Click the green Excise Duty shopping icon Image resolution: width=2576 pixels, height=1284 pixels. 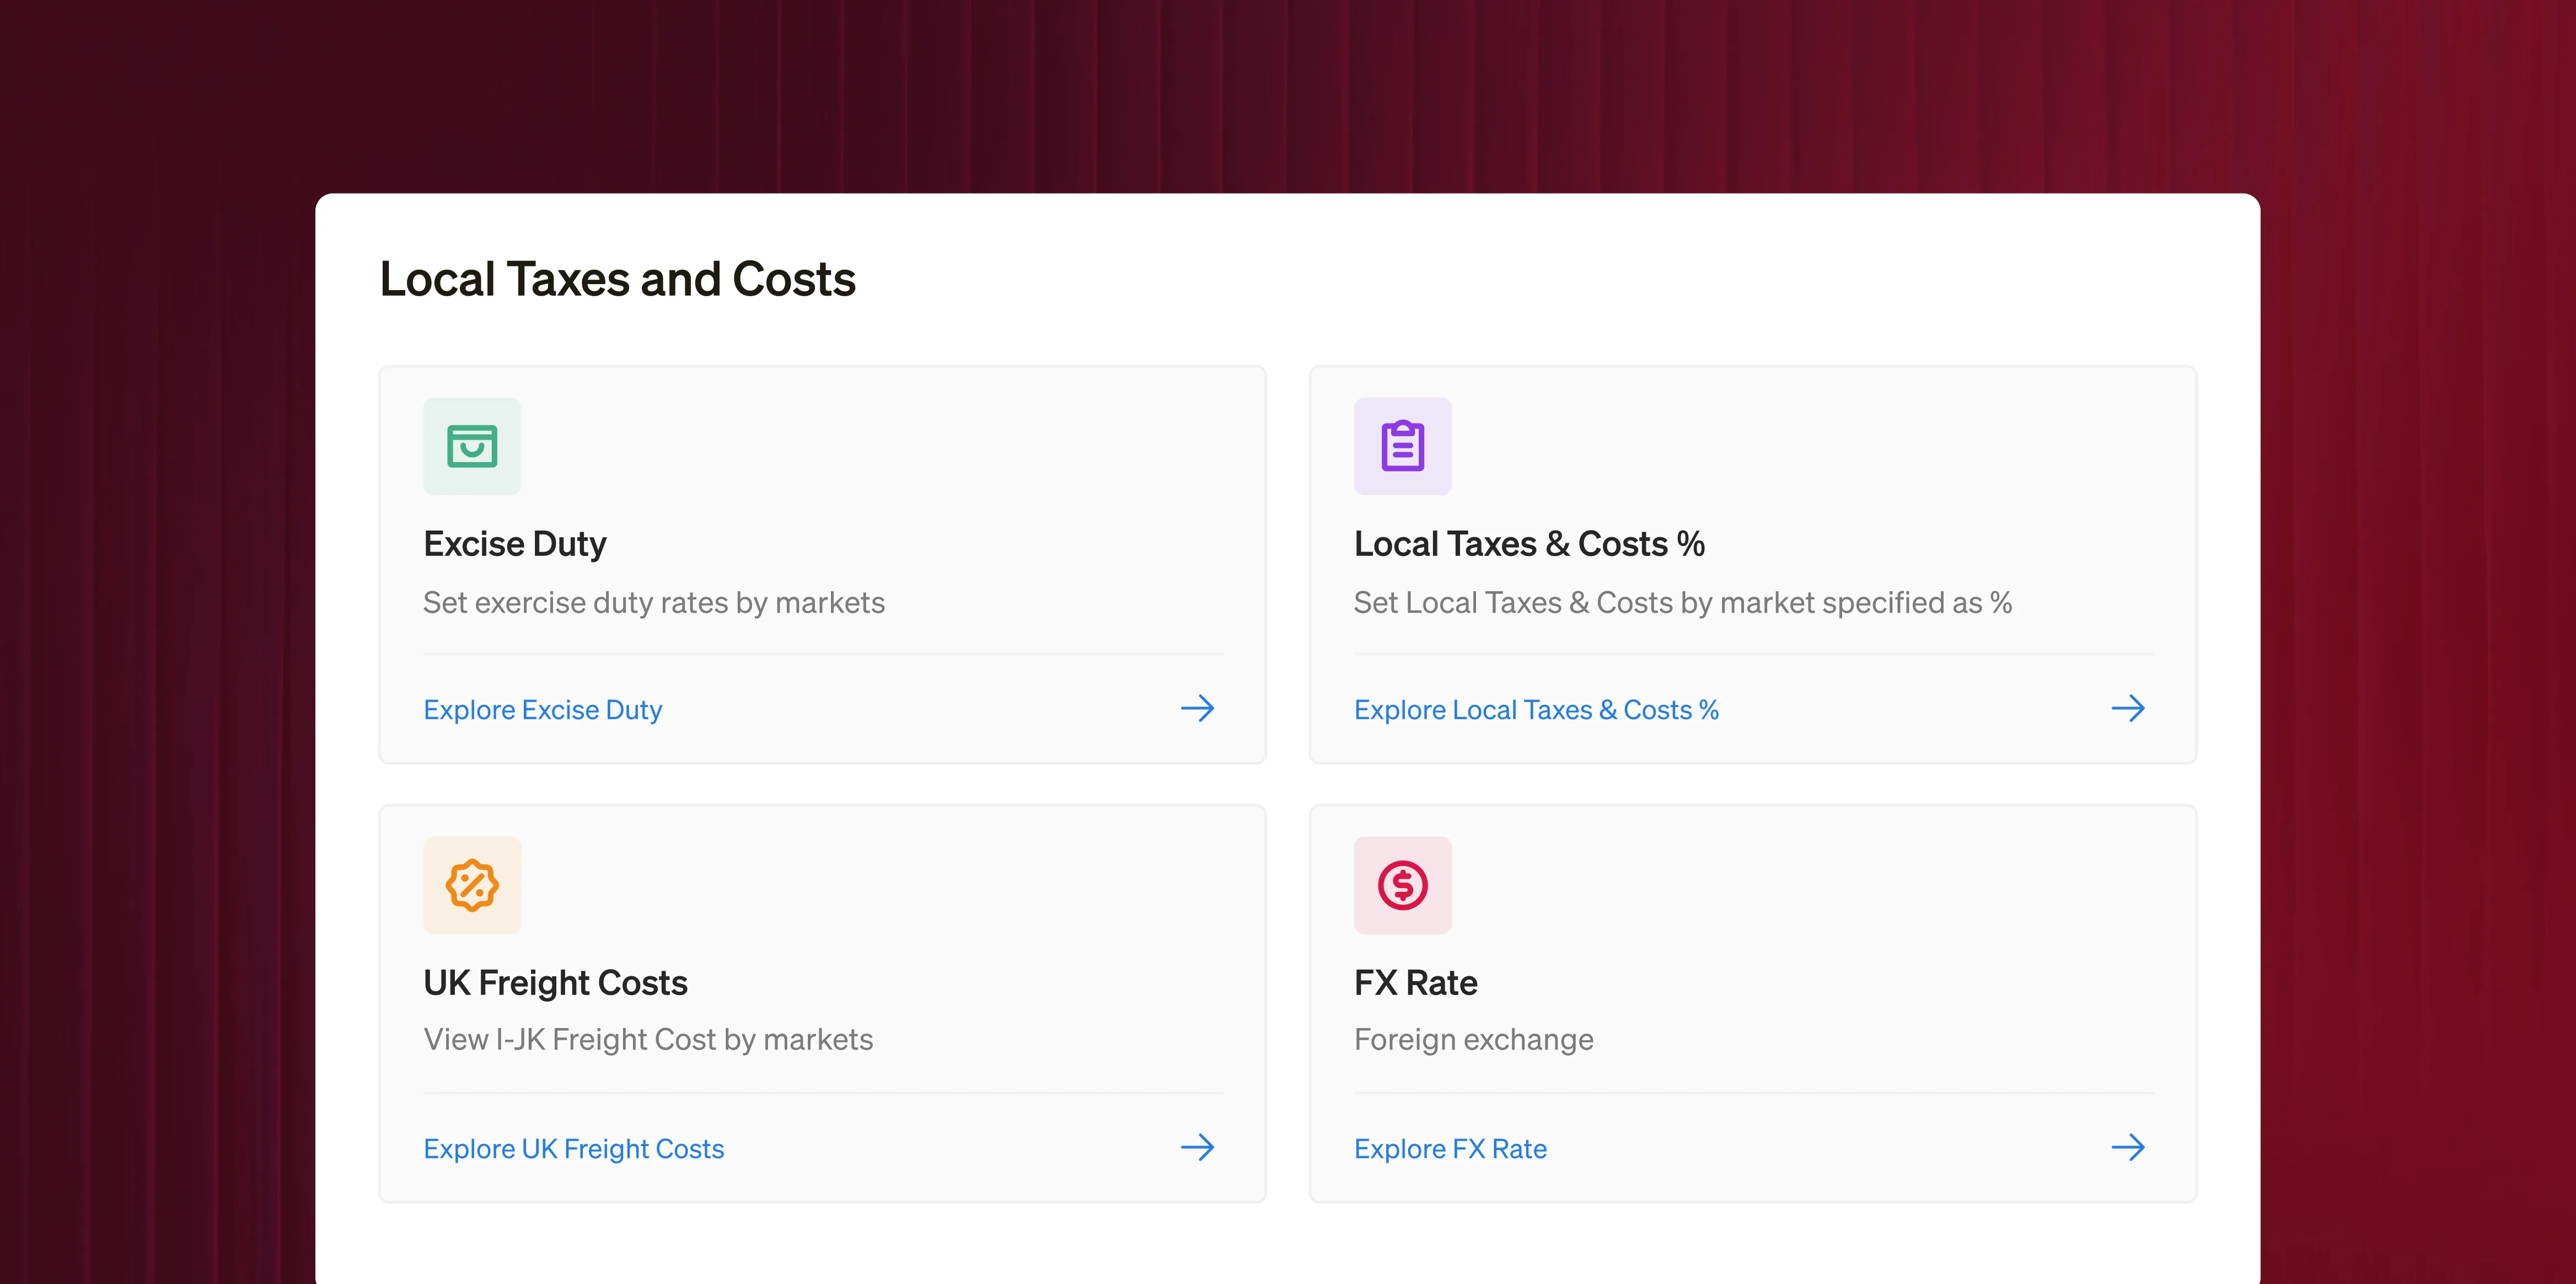click(x=472, y=446)
